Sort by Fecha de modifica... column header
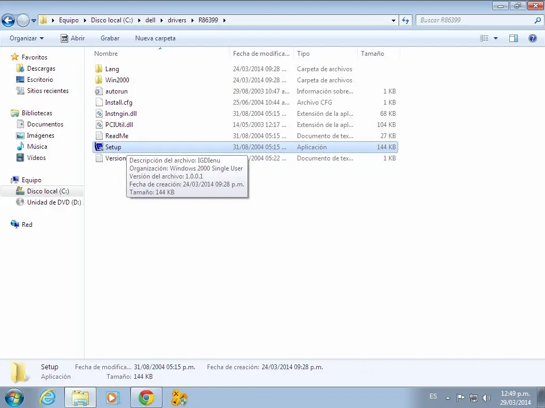This screenshot has width=545, height=408. coord(261,54)
